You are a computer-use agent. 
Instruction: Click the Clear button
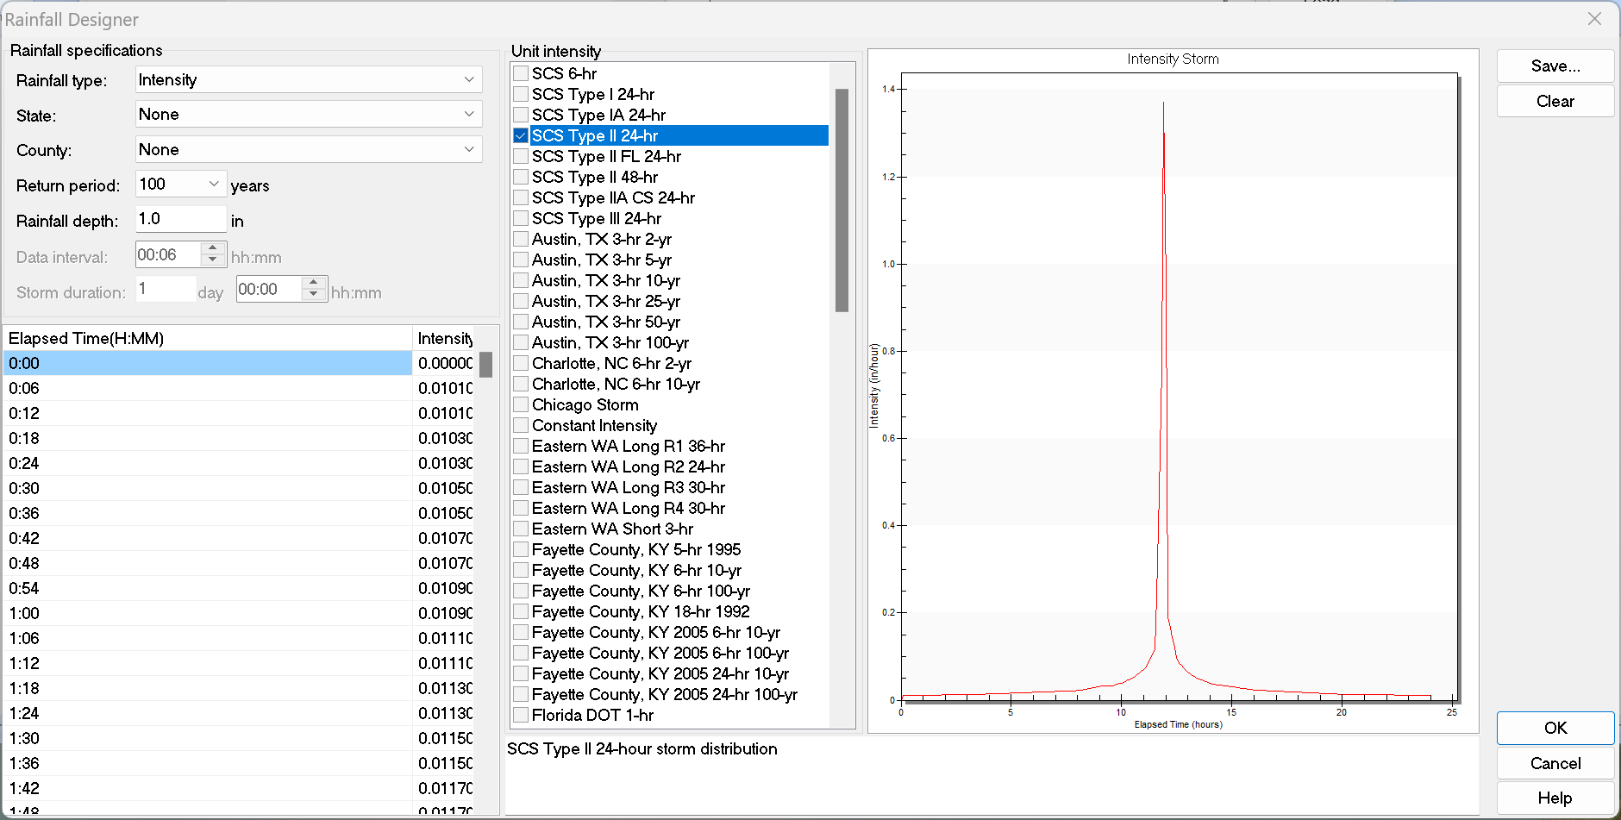click(x=1555, y=101)
